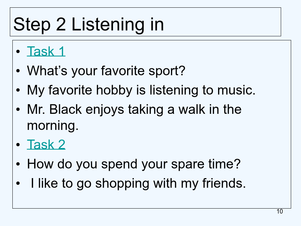Click the sentence about shopping with friends
Viewport: 301px width, 226px height.
138,183
